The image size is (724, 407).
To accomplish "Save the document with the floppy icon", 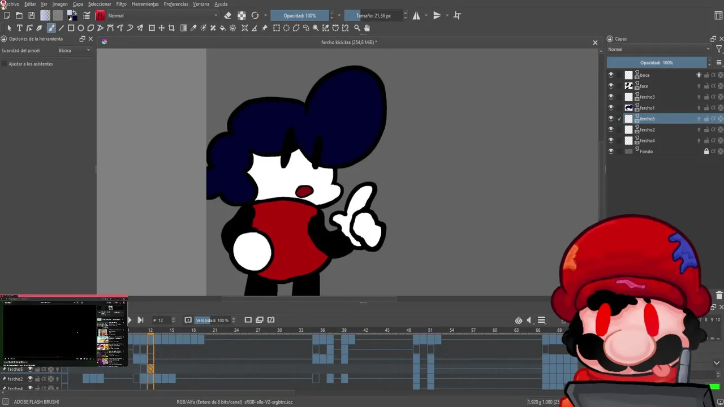I will (32, 16).
